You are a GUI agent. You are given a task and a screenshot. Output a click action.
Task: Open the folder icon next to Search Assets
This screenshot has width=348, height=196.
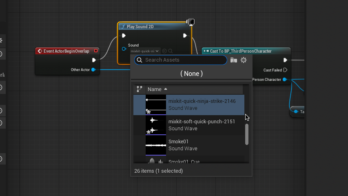pyautogui.click(x=234, y=60)
